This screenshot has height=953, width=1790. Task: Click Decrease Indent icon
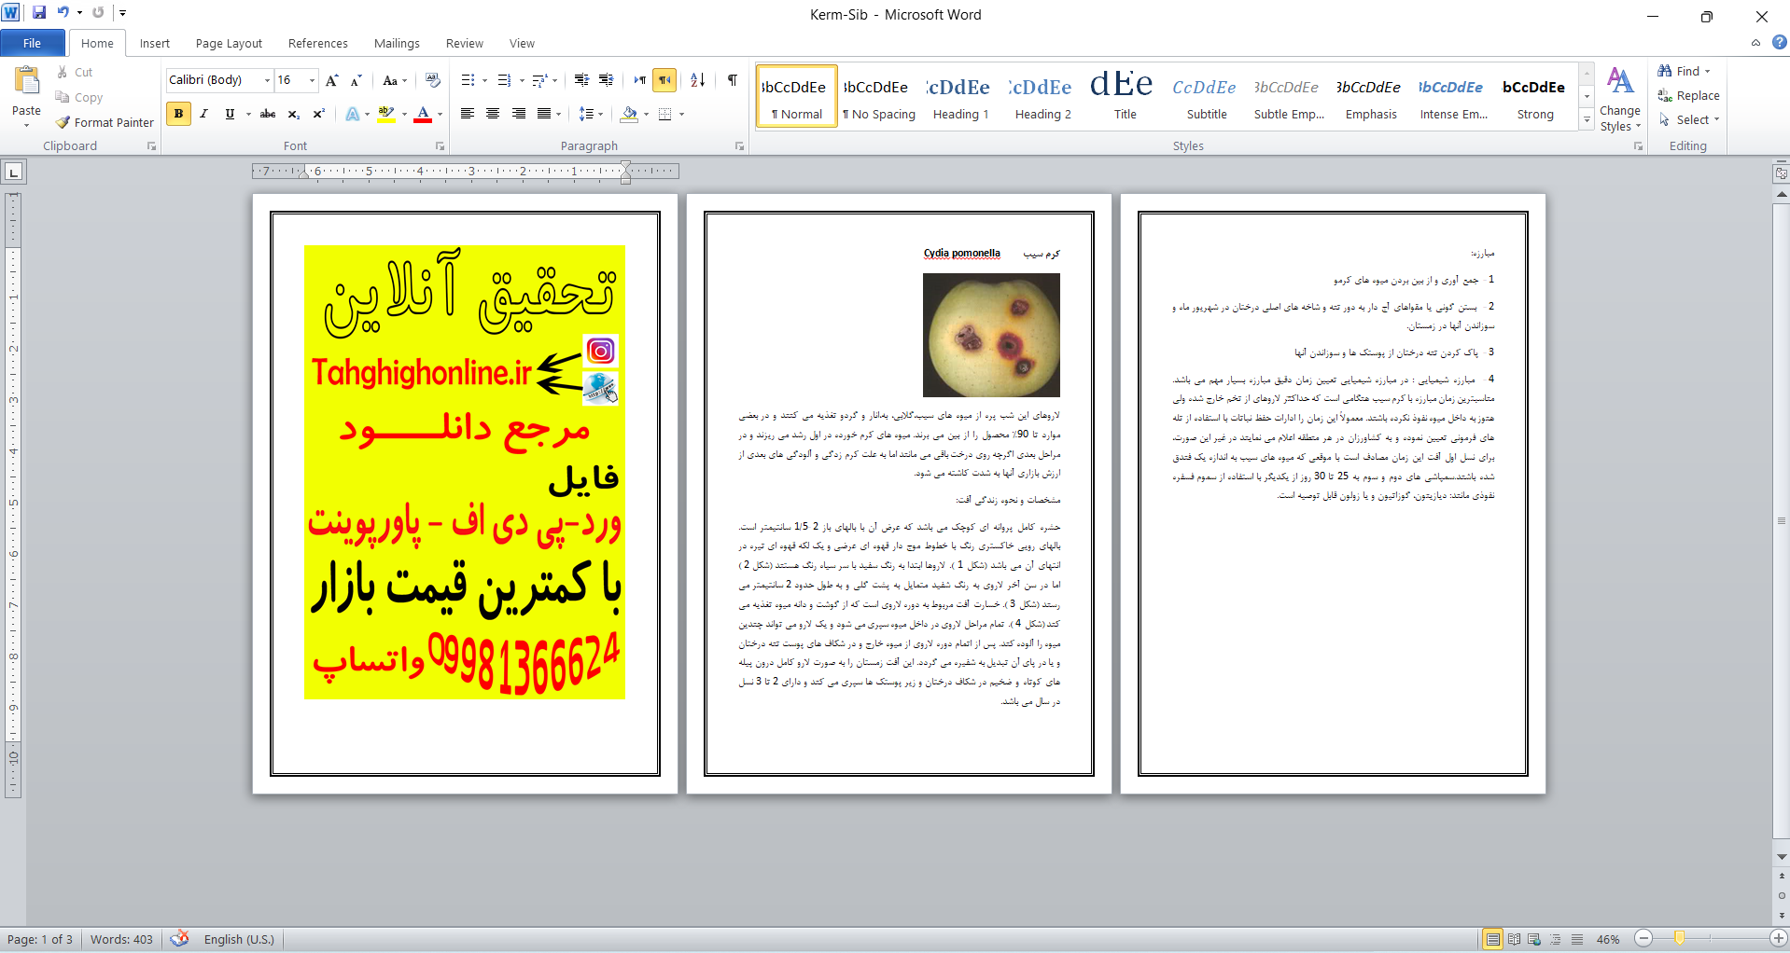(x=581, y=80)
